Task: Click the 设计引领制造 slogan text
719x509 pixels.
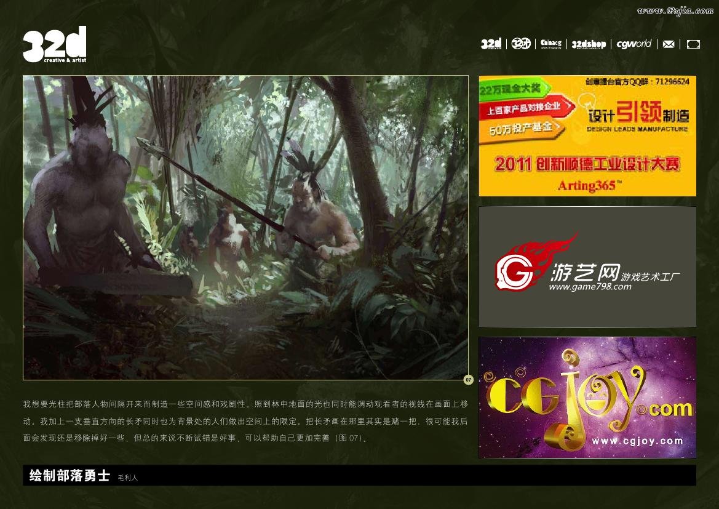Action: pyautogui.click(x=638, y=113)
